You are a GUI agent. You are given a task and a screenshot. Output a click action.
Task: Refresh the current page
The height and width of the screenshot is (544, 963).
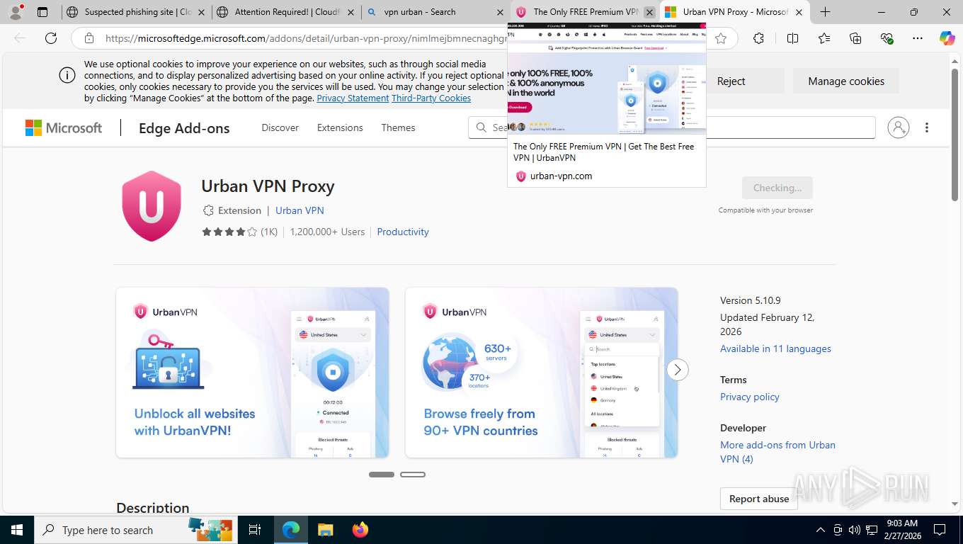click(x=51, y=38)
